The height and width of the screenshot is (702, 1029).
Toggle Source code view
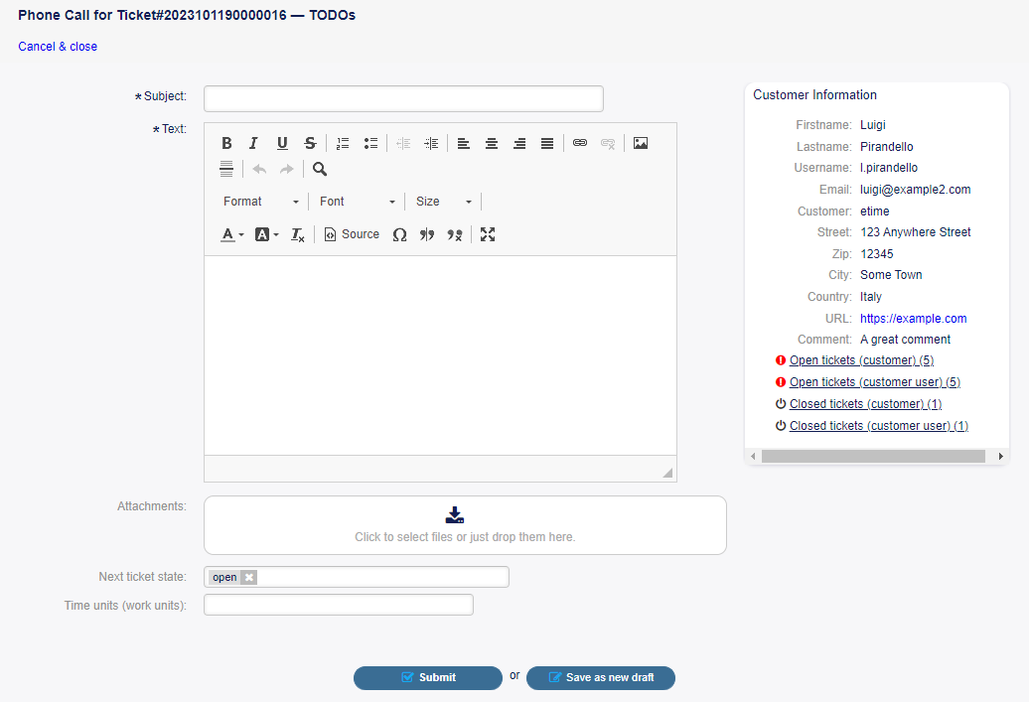coord(352,234)
